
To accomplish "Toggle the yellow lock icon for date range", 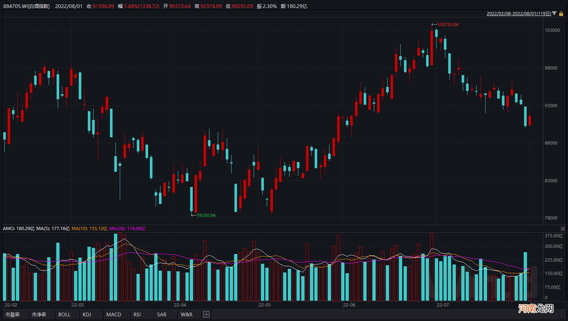I will pyautogui.click(x=561, y=13).
